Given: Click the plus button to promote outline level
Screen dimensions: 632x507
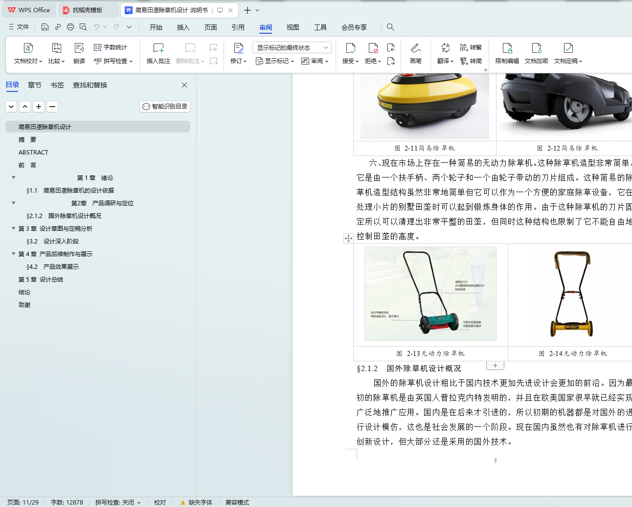Looking at the screenshot, I should (x=39, y=107).
